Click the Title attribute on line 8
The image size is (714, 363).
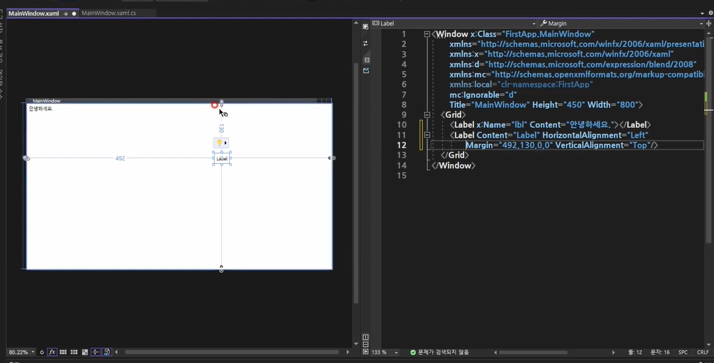tap(489, 105)
